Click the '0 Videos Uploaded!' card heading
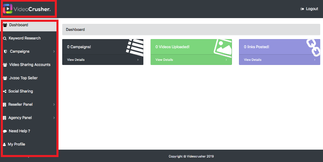Image resolution: width=323 pixels, height=162 pixels. 172,47
